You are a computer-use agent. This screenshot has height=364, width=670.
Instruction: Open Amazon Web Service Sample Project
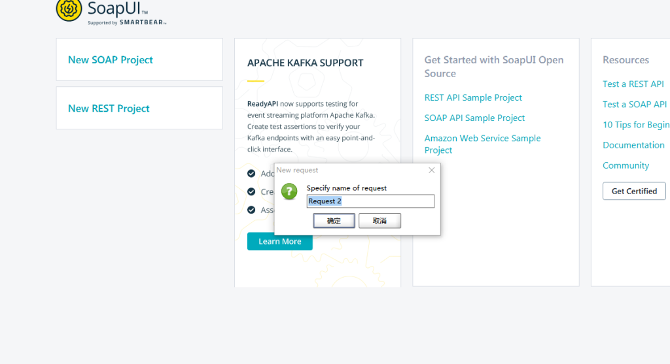(482, 144)
